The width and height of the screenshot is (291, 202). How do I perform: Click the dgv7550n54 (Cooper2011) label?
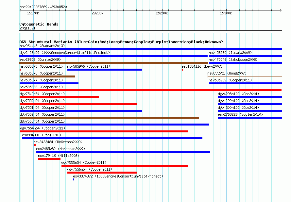coord(42,101)
